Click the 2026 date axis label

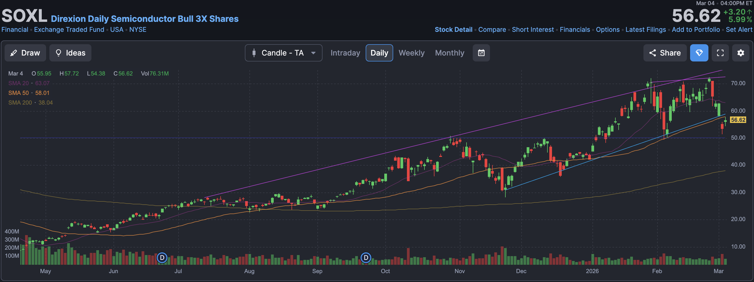[592, 271]
